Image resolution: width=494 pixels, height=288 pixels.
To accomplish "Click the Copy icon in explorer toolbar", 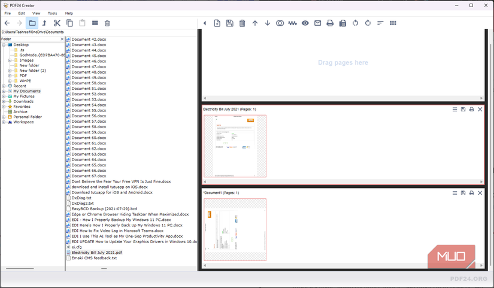I will (69, 23).
